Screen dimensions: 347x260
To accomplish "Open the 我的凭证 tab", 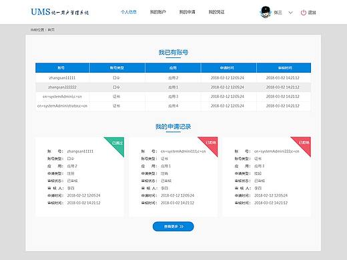I will 216,12.
